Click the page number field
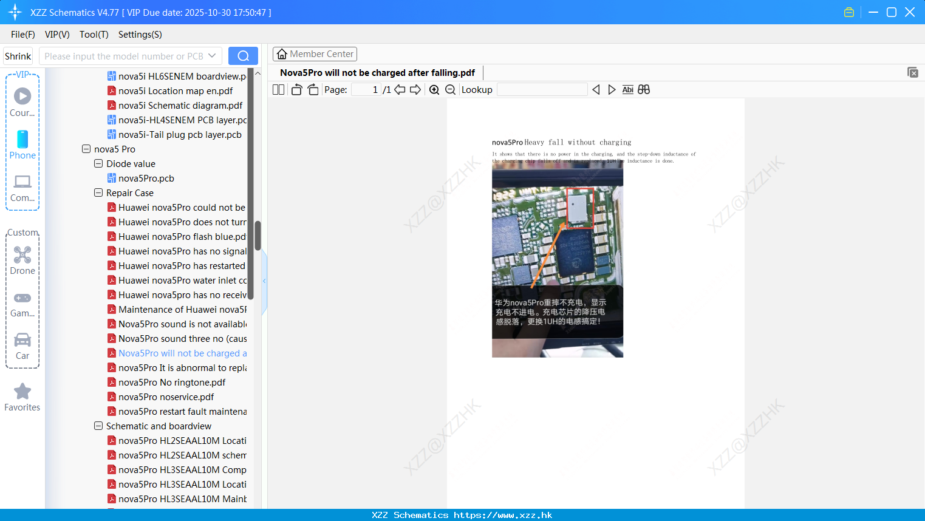 click(x=366, y=90)
